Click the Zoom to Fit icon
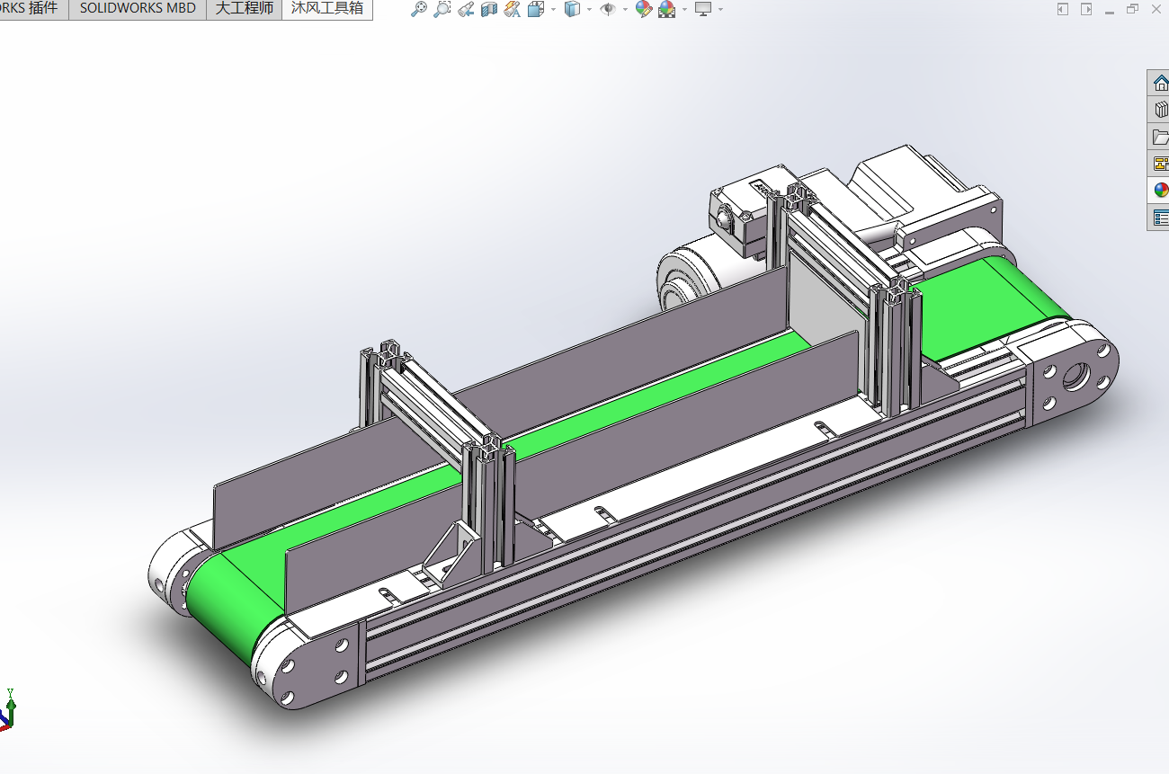 tap(418, 9)
